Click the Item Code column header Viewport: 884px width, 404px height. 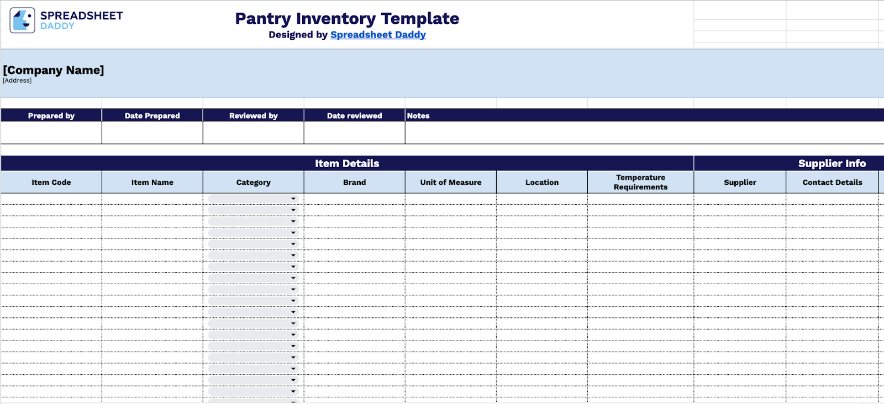pyautogui.click(x=51, y=182)
